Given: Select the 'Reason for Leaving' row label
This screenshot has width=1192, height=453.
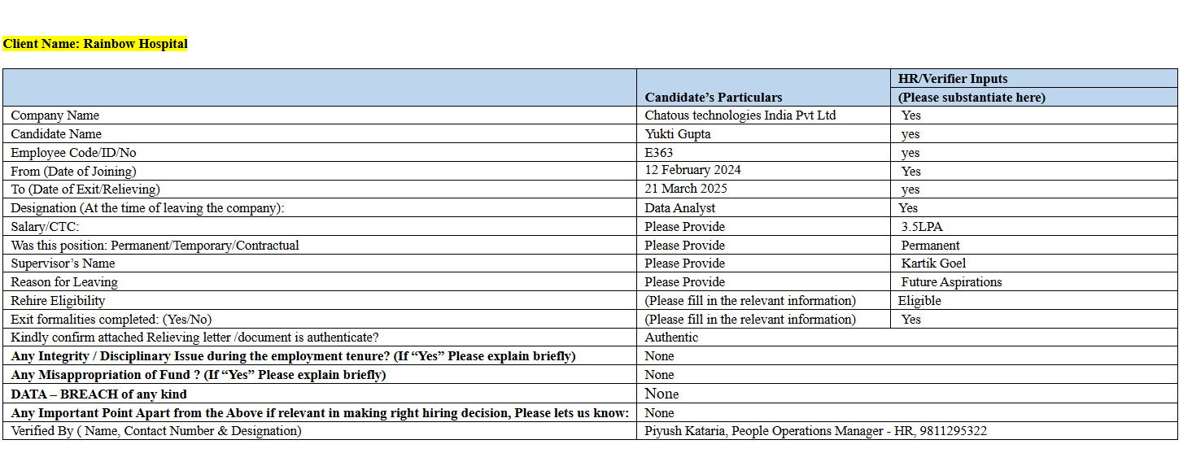Looking at the screenshot, I should pos(64,282).
